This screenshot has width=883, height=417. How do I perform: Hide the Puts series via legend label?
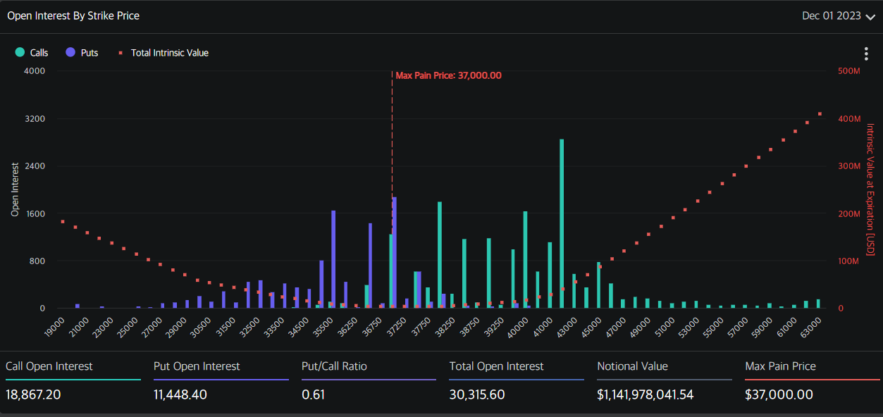point(89,53)
